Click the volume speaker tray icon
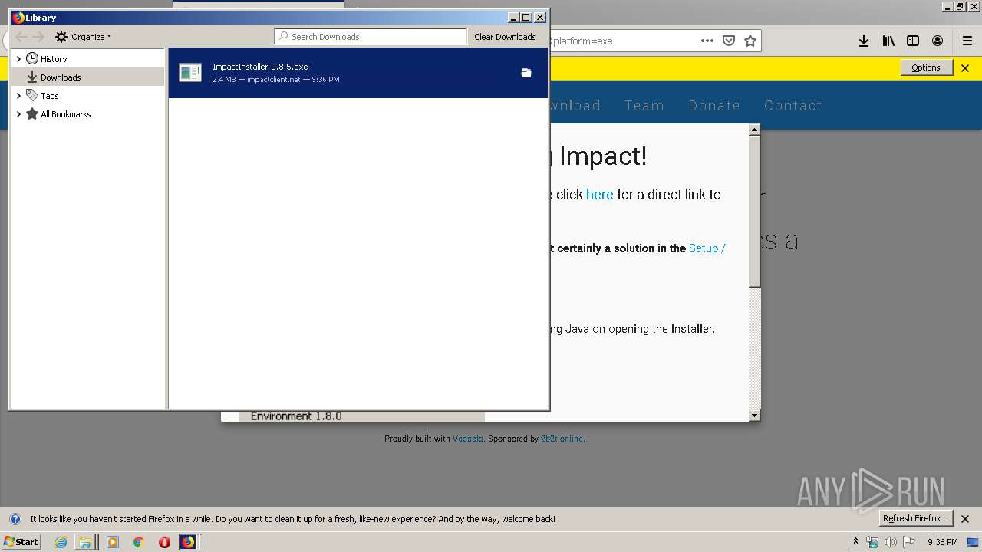 coord(891,542)
